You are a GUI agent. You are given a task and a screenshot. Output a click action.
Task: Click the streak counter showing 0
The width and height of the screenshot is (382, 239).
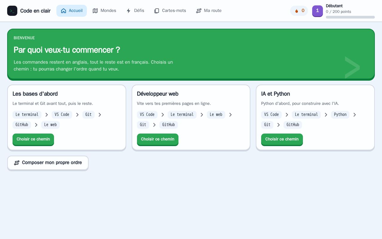[299, 11]
